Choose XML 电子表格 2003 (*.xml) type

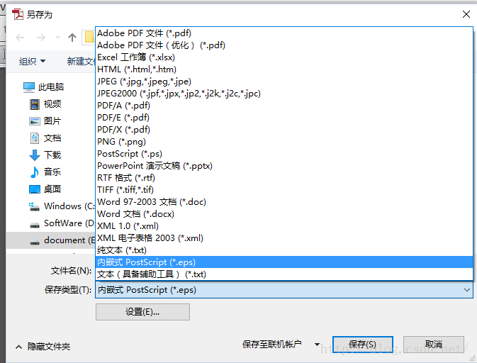pyautogui.click(x=284, y=238)
